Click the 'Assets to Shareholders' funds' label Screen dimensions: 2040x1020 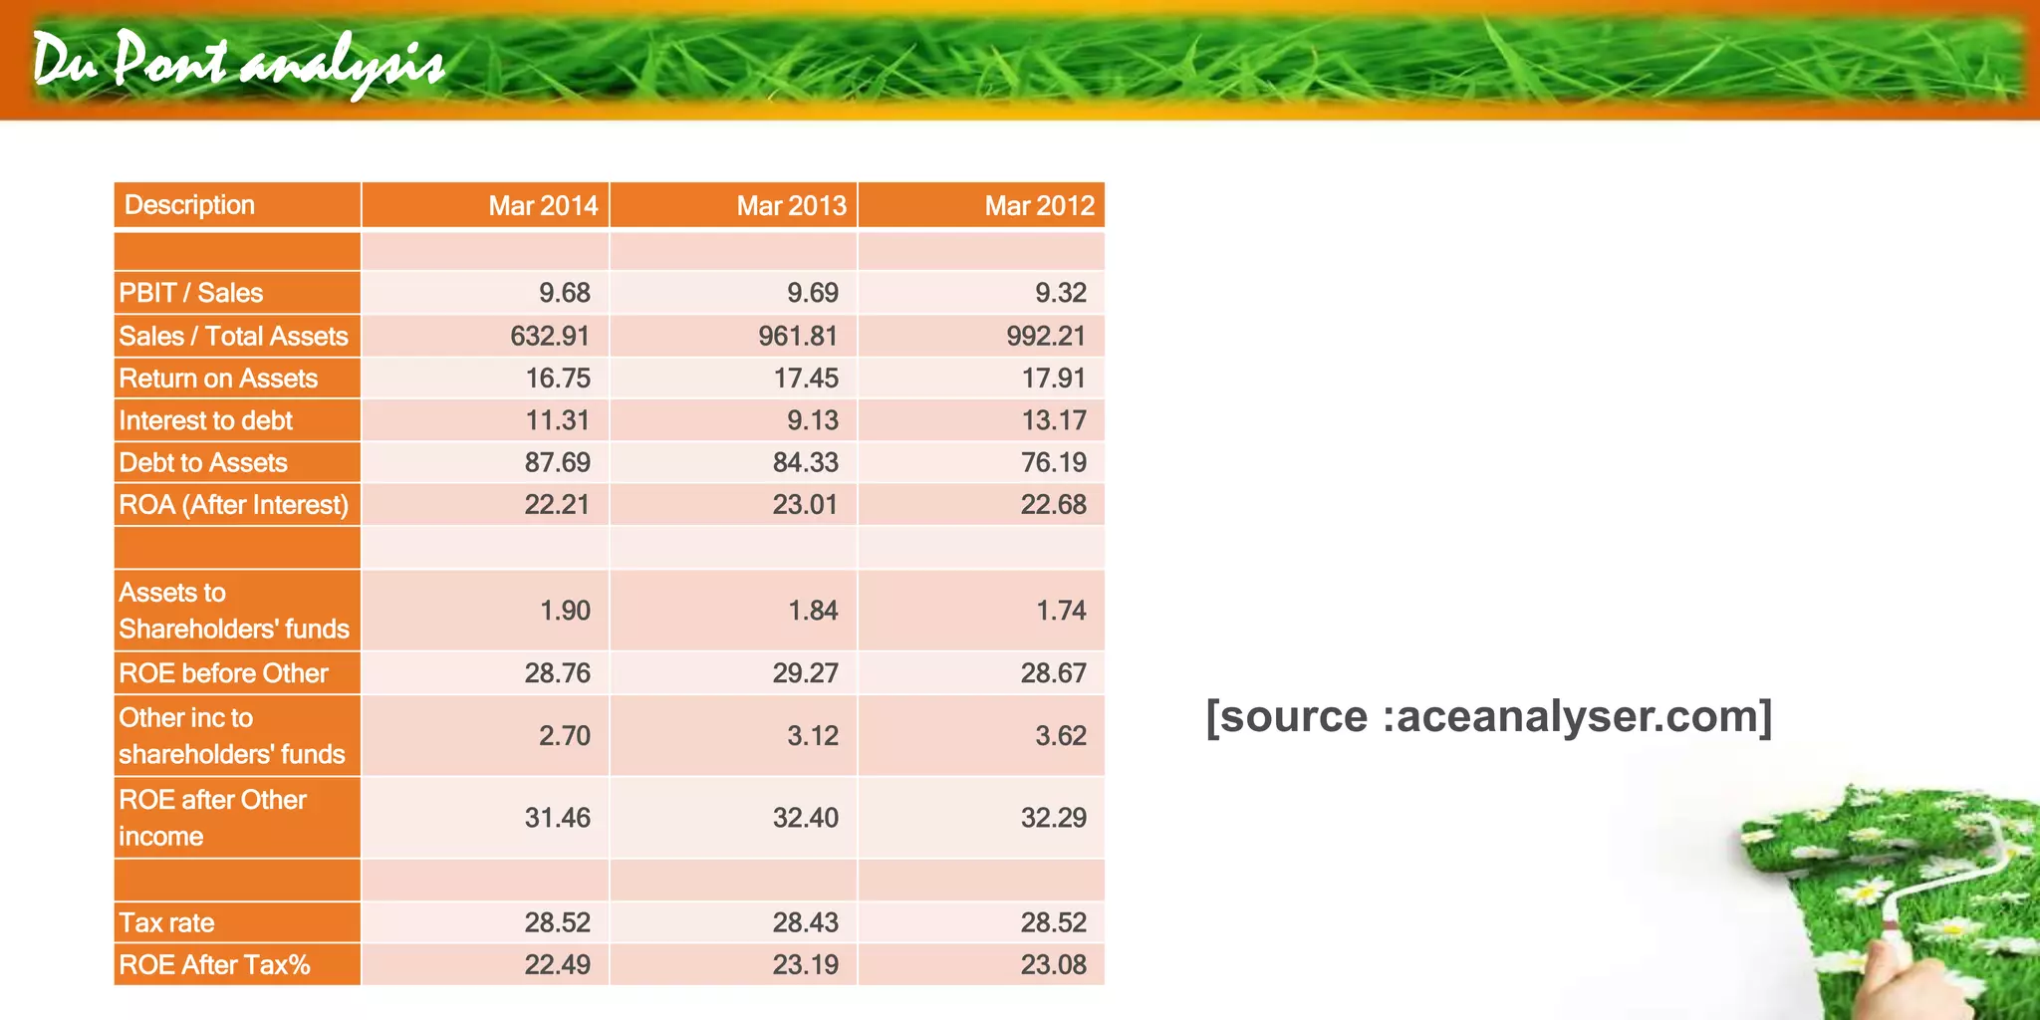234,611
